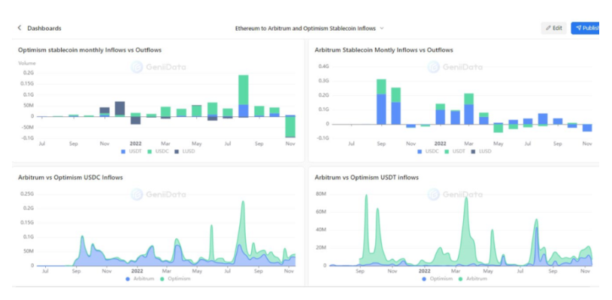Viewport: 612px width, 300px height.
Task: Toggle Optimism legend in USDT inflows chart
Action: tap(437, 279)
